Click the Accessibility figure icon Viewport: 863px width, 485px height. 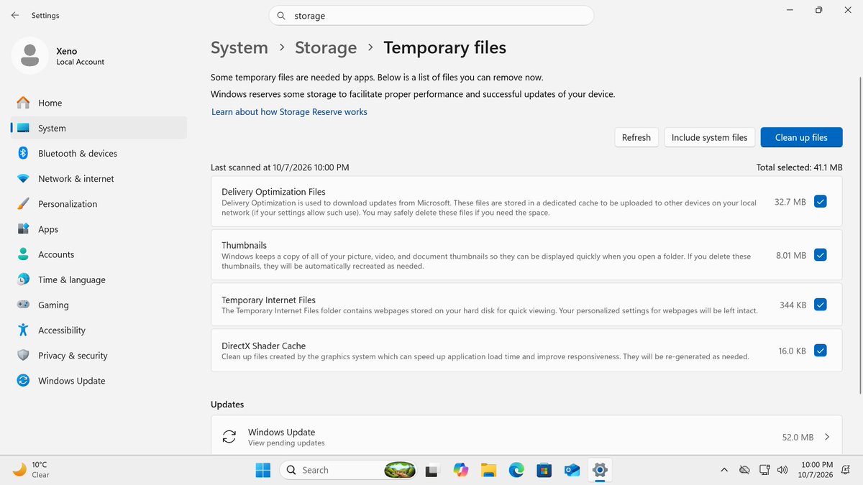pyautogui.click(x=23, y=331)
